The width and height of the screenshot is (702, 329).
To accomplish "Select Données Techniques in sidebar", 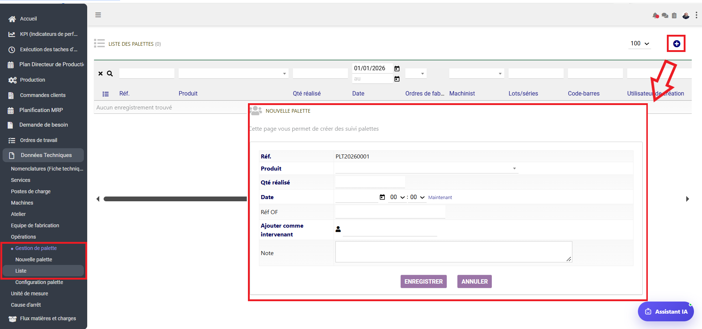I will tap(43, 155).
